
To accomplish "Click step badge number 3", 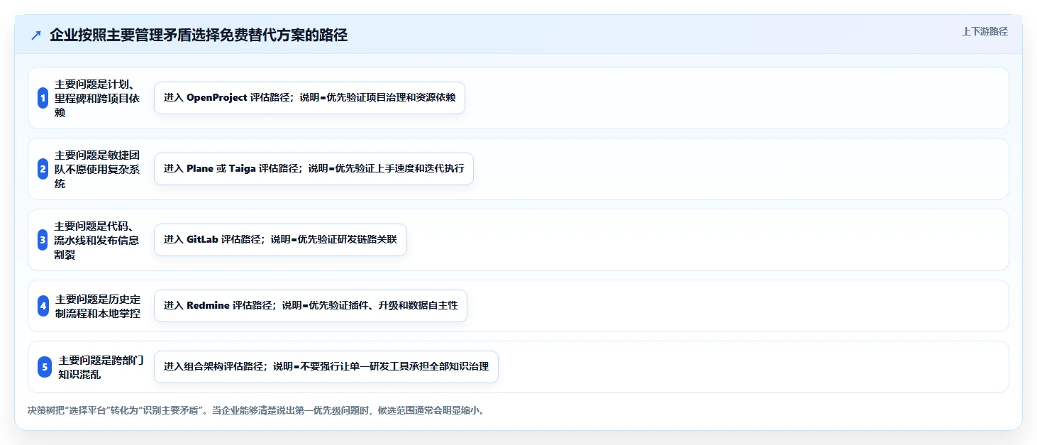I will coord(43,240).
